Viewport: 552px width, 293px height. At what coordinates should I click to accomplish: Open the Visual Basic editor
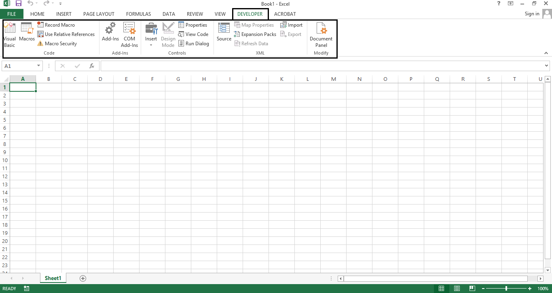click(x=9, y=34)
